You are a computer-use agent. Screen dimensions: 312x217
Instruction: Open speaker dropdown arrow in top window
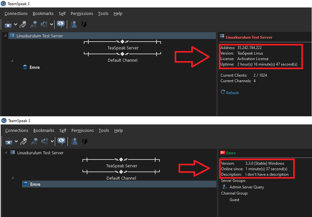coord(52,24)
